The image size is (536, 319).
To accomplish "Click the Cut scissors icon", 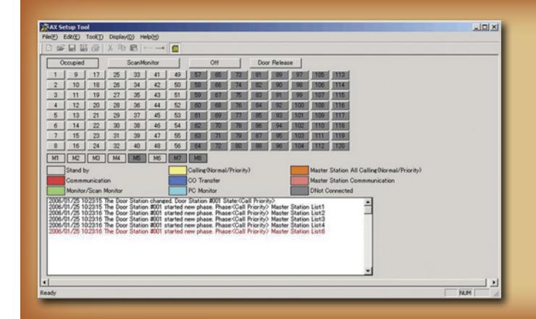I will click(110, 49).
